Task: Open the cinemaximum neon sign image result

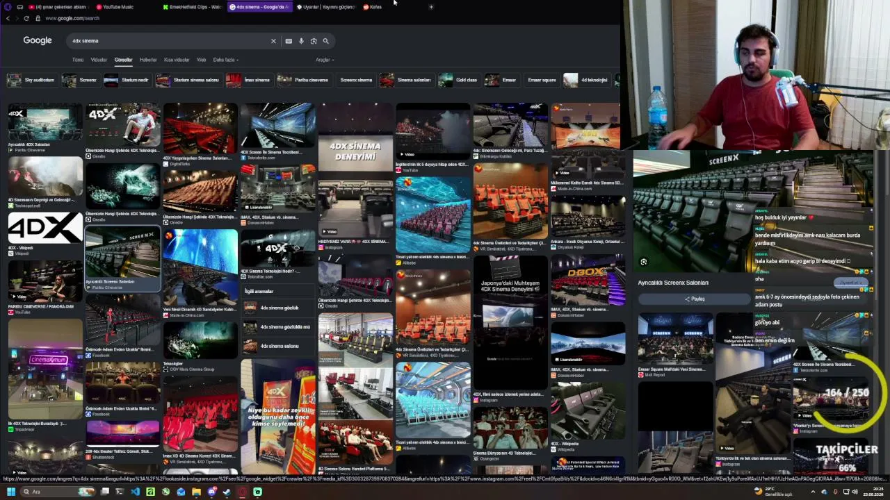Action: click(45, 368)
